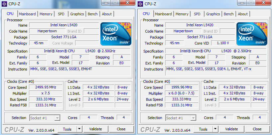Image resolution: width=272 pixels, height=135 pixels.
Task: Click Core Speed value 2499.95 MHz
Action: (46, 87)
